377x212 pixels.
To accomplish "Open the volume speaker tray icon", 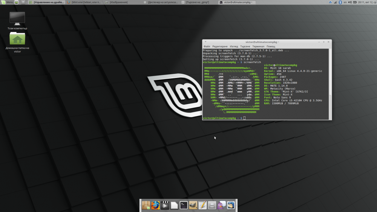I will [350, 2].
